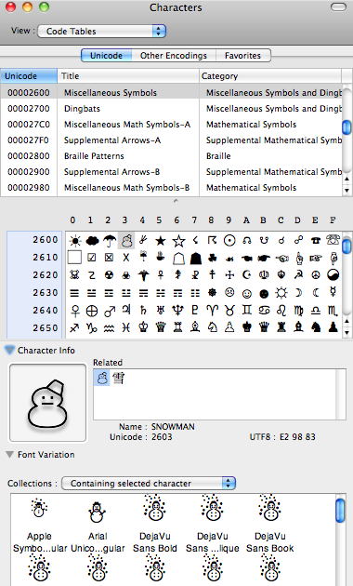Open the Favorites tab

(x=243, y=56)
